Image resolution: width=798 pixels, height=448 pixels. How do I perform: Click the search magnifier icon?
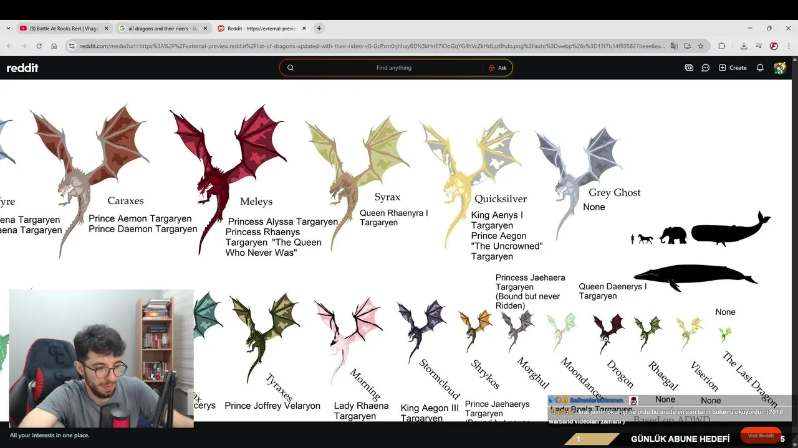[x=291, y=68]
